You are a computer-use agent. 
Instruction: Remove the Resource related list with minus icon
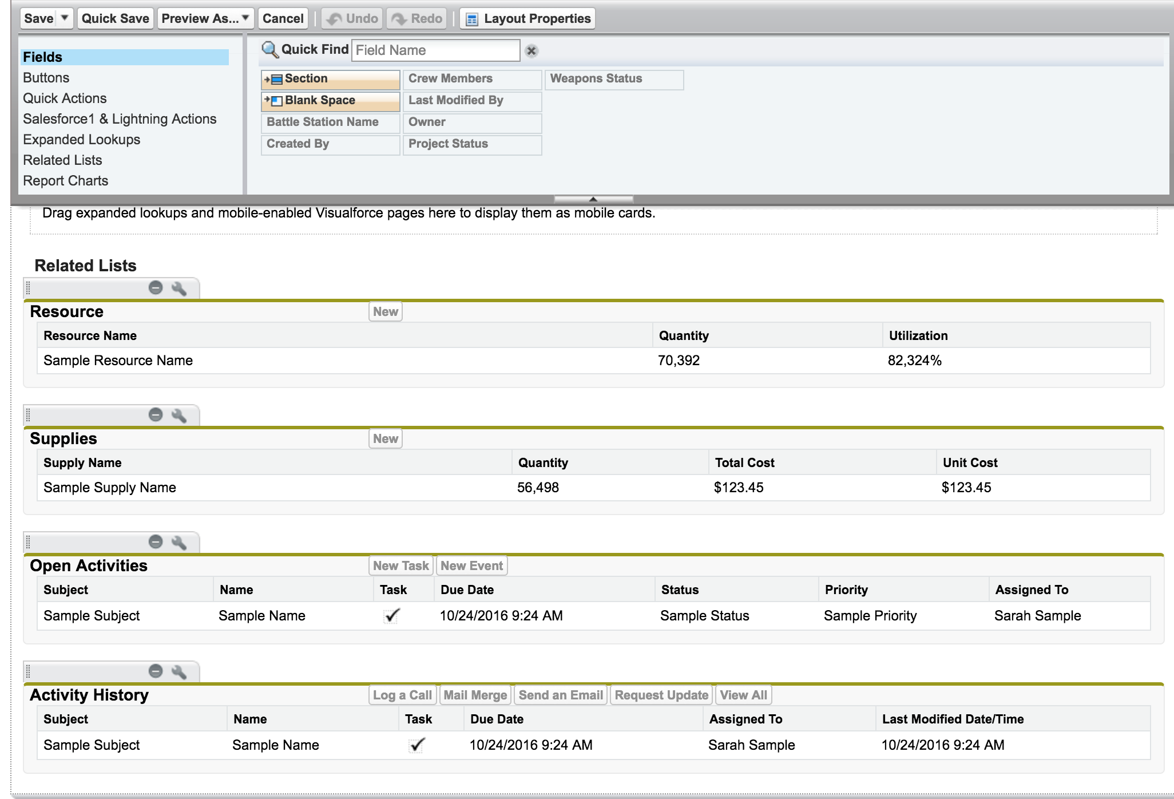[156, 288]
